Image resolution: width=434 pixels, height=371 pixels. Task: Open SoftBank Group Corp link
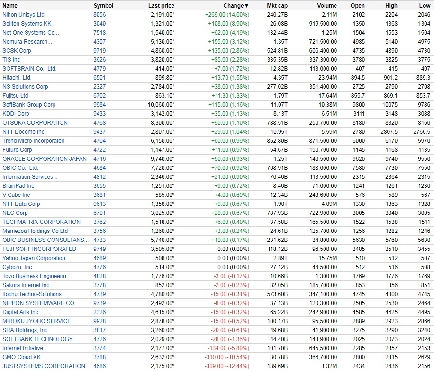29,105
